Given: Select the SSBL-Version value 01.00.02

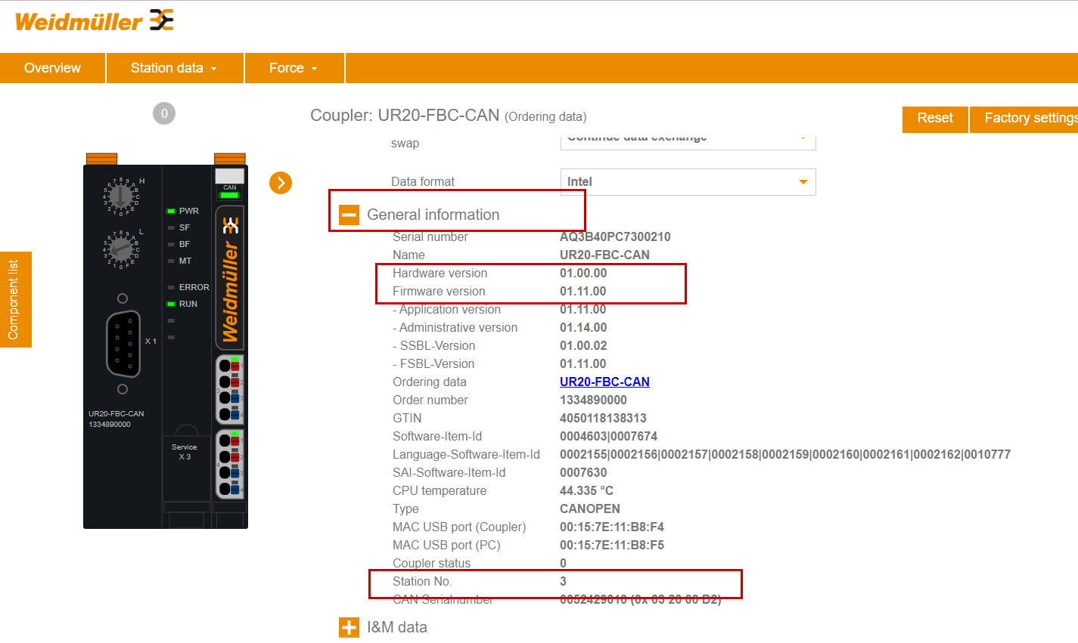Looking at the screenshot, I should pos(583,345).
